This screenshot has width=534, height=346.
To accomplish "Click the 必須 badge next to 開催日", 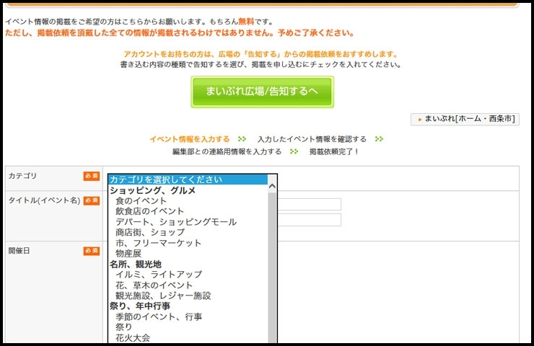I will [x=92, y=251].
